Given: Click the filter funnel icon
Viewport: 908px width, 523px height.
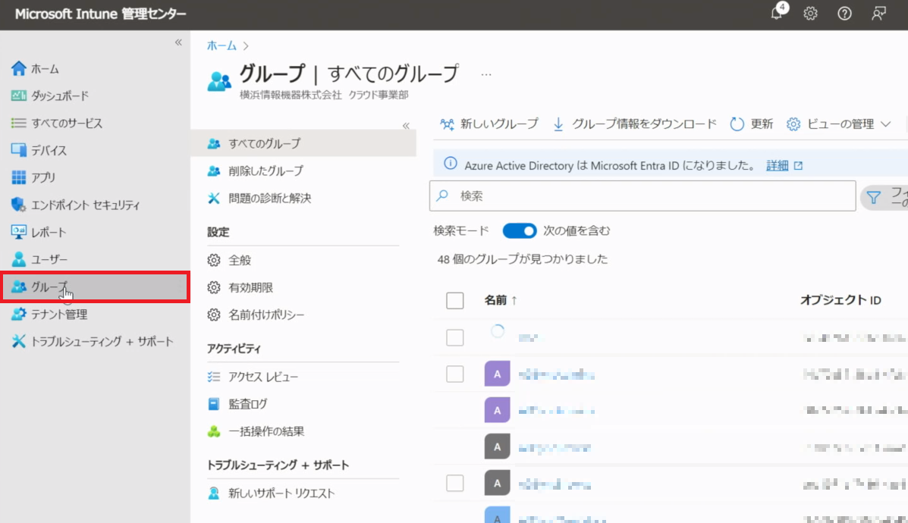Looking at the screenshot, I should click(x=873, y=198).
